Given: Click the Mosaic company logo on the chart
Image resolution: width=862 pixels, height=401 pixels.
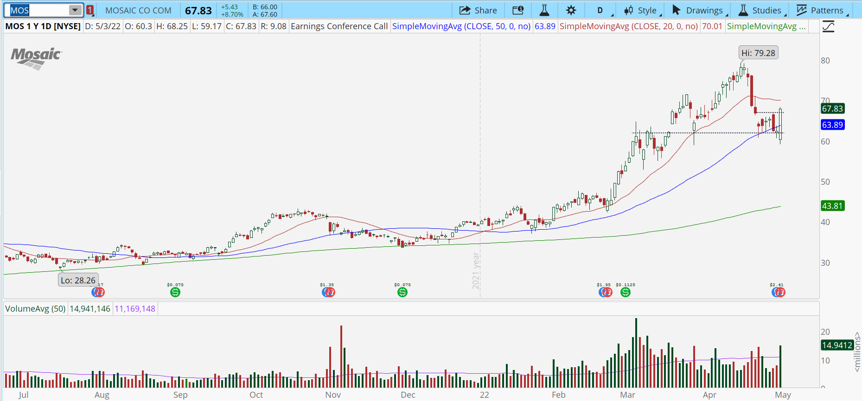Looking at the screenshot, I should pyautogui.click(x=37, y=59).
